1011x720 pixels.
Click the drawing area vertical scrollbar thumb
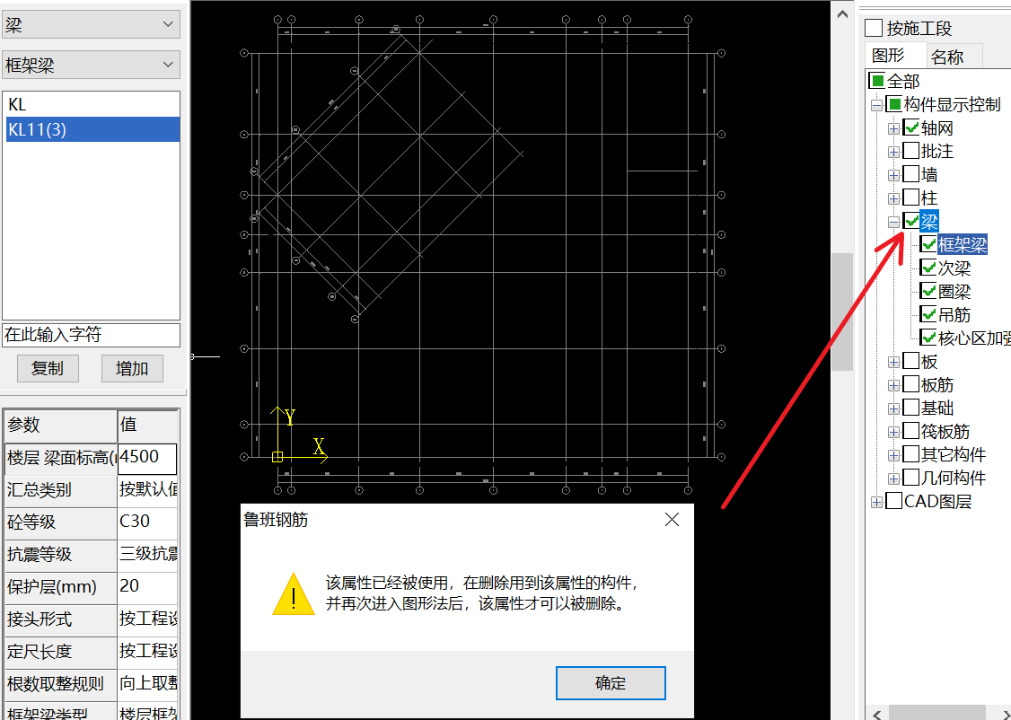tap(842, 312)
